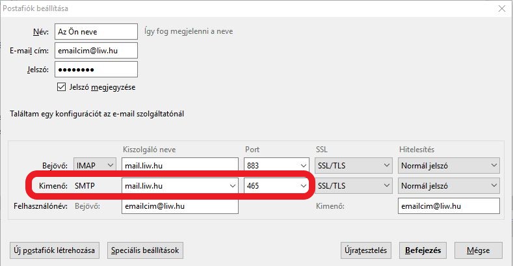Open incoming Normál jelszó authentication dropdown

pyautogui.click(x=449, y=166)
